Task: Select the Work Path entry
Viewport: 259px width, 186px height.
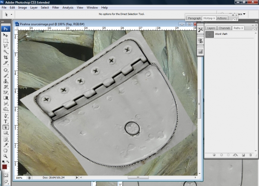Action: point(230,34)
